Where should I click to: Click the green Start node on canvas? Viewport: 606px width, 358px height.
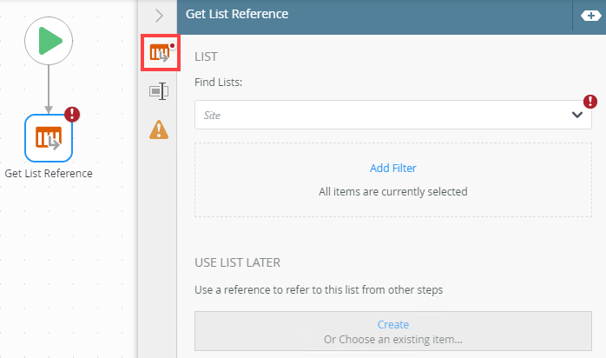pyautogui.click(x=49, y=41)
